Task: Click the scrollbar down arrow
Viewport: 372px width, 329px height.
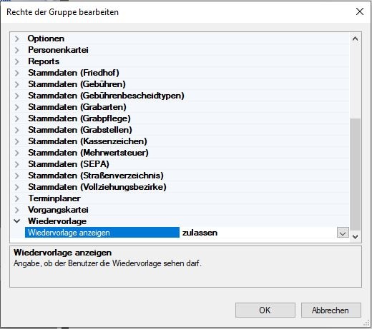Action: 355,237
